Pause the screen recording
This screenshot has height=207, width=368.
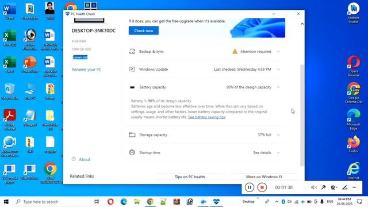(249, 187)
